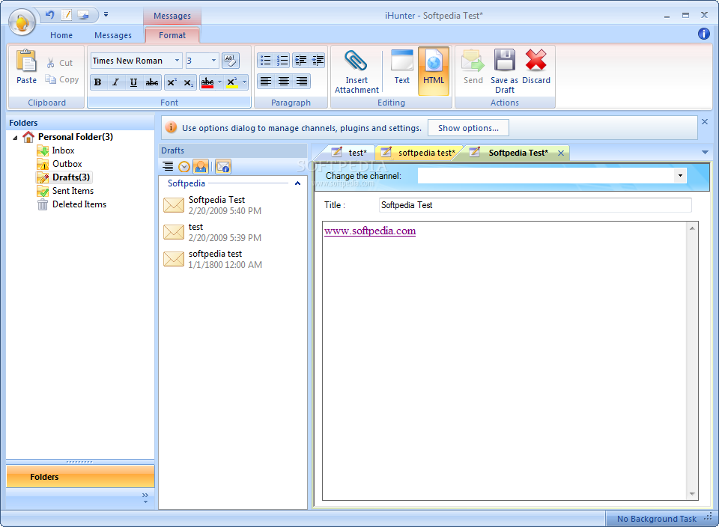Switch editing mode to Text

[x=401, y=67]
